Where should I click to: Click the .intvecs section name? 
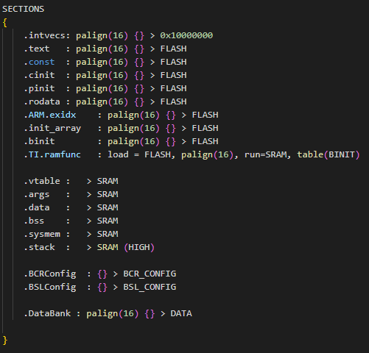(45, 35)
